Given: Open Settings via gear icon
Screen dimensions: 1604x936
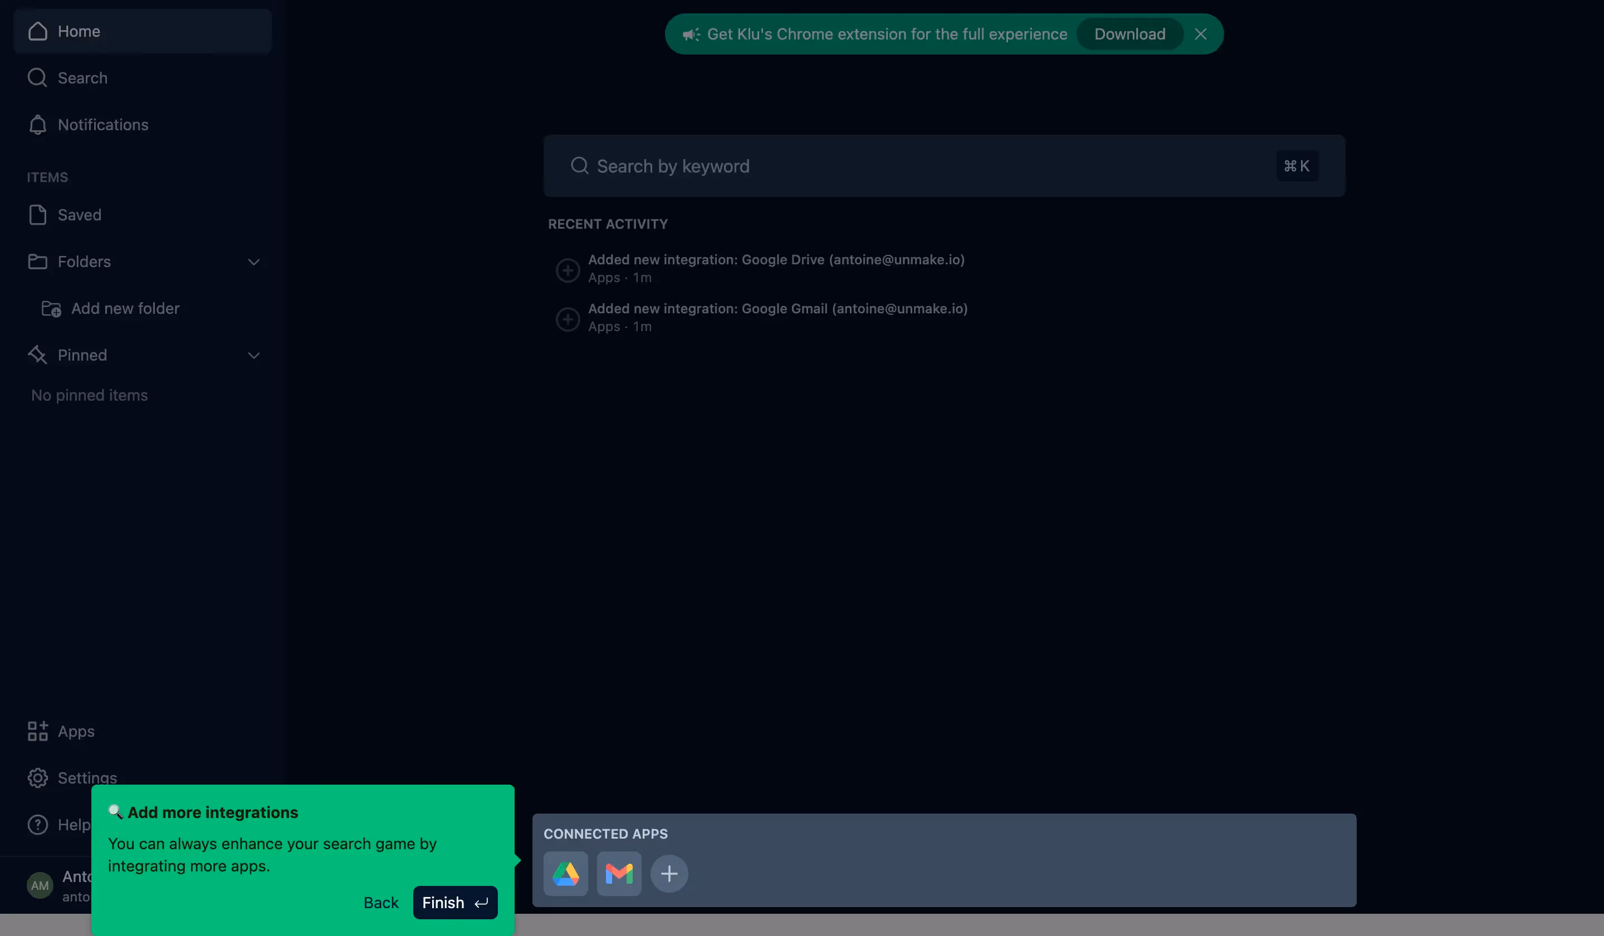Looking at the screenshot, I should (37, 777).
